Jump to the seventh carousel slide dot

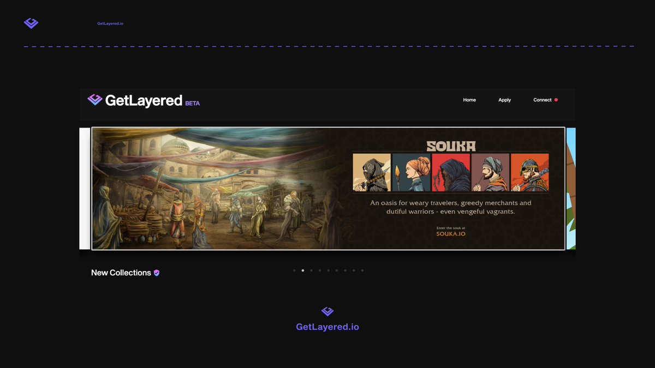tap(345, 270)
